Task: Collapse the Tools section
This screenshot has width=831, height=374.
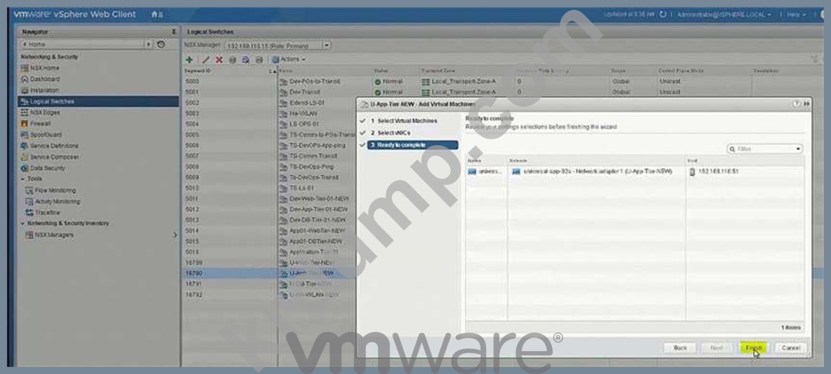Action: [22, 178]
